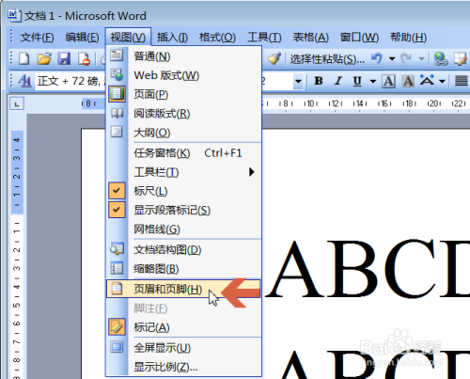Image resolution: width=470 pixels, height=379 pixels.
Task: Click the Redo arrow icon
Action: 407,58
